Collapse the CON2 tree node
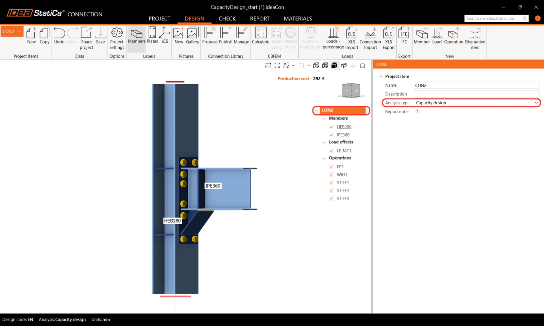The width and height of the screenshot is (544, 326). coord(317,110)
